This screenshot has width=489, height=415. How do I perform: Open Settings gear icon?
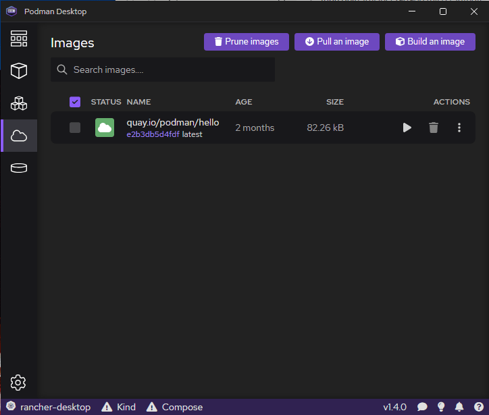(18, 383)
